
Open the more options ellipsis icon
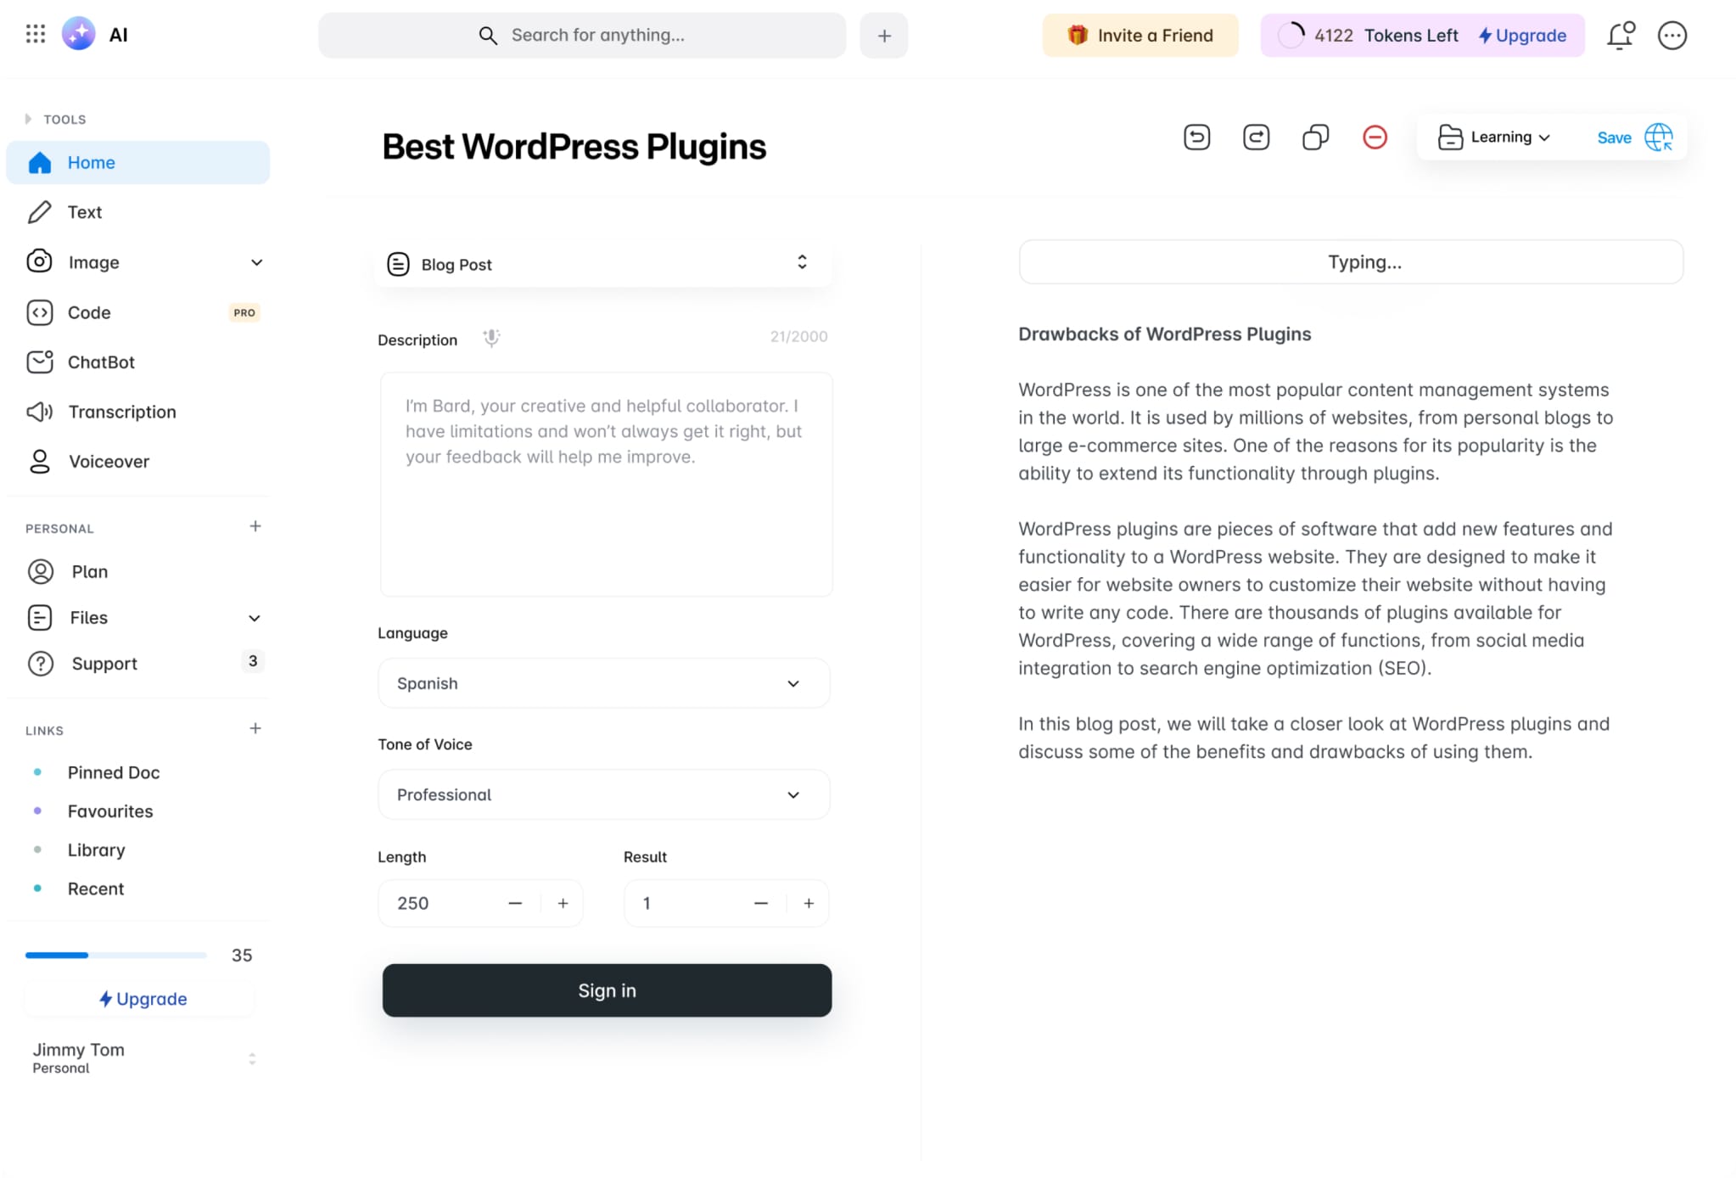pyautogui.click(x=1672, y=36)
